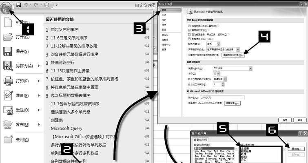Click the floppy disk icon for 保存(S)

(x=8, y=51)
